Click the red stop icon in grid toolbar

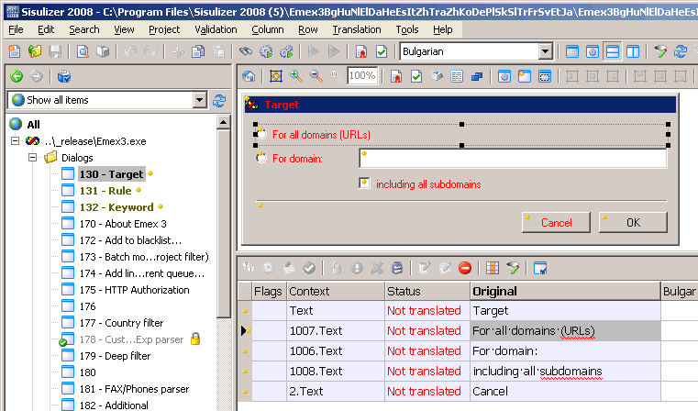[x=465, y=268]
